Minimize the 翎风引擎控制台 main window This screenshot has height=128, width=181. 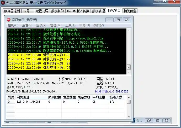(157, 2)
